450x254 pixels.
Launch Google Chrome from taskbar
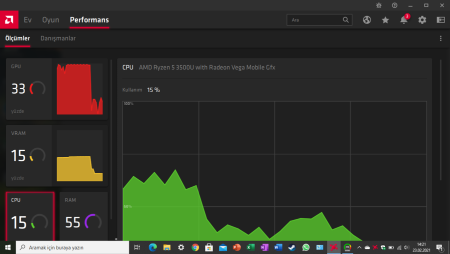[x=195, y=247]
